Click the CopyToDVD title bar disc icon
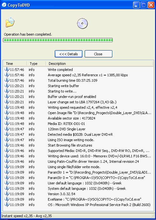Viewport: 156px width, 220px height. click(4, 5)
